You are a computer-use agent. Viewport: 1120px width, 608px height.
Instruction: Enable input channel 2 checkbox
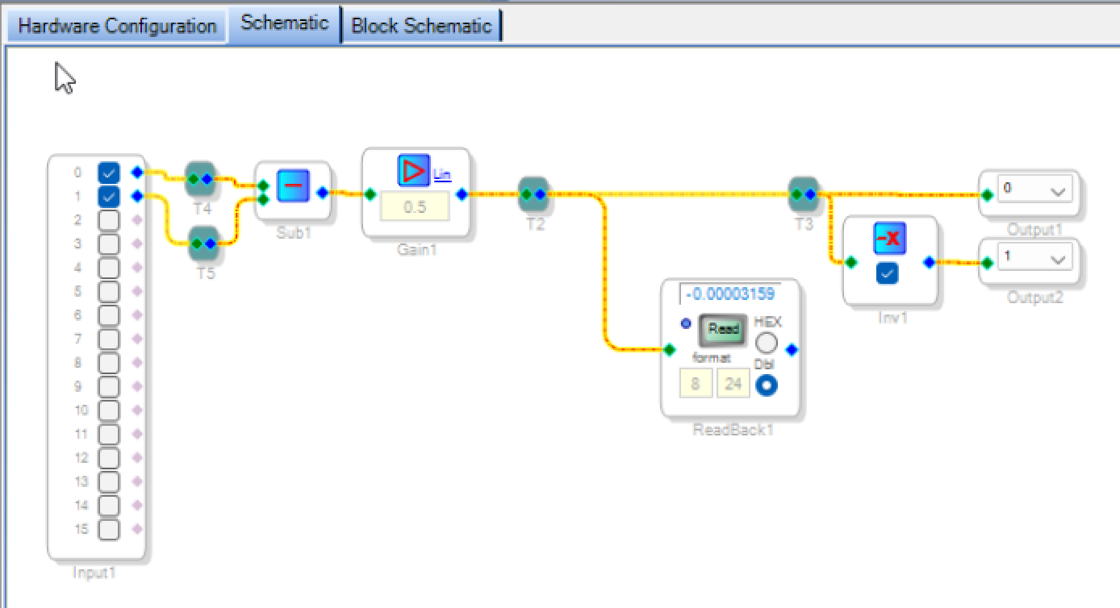click(109, 220)
